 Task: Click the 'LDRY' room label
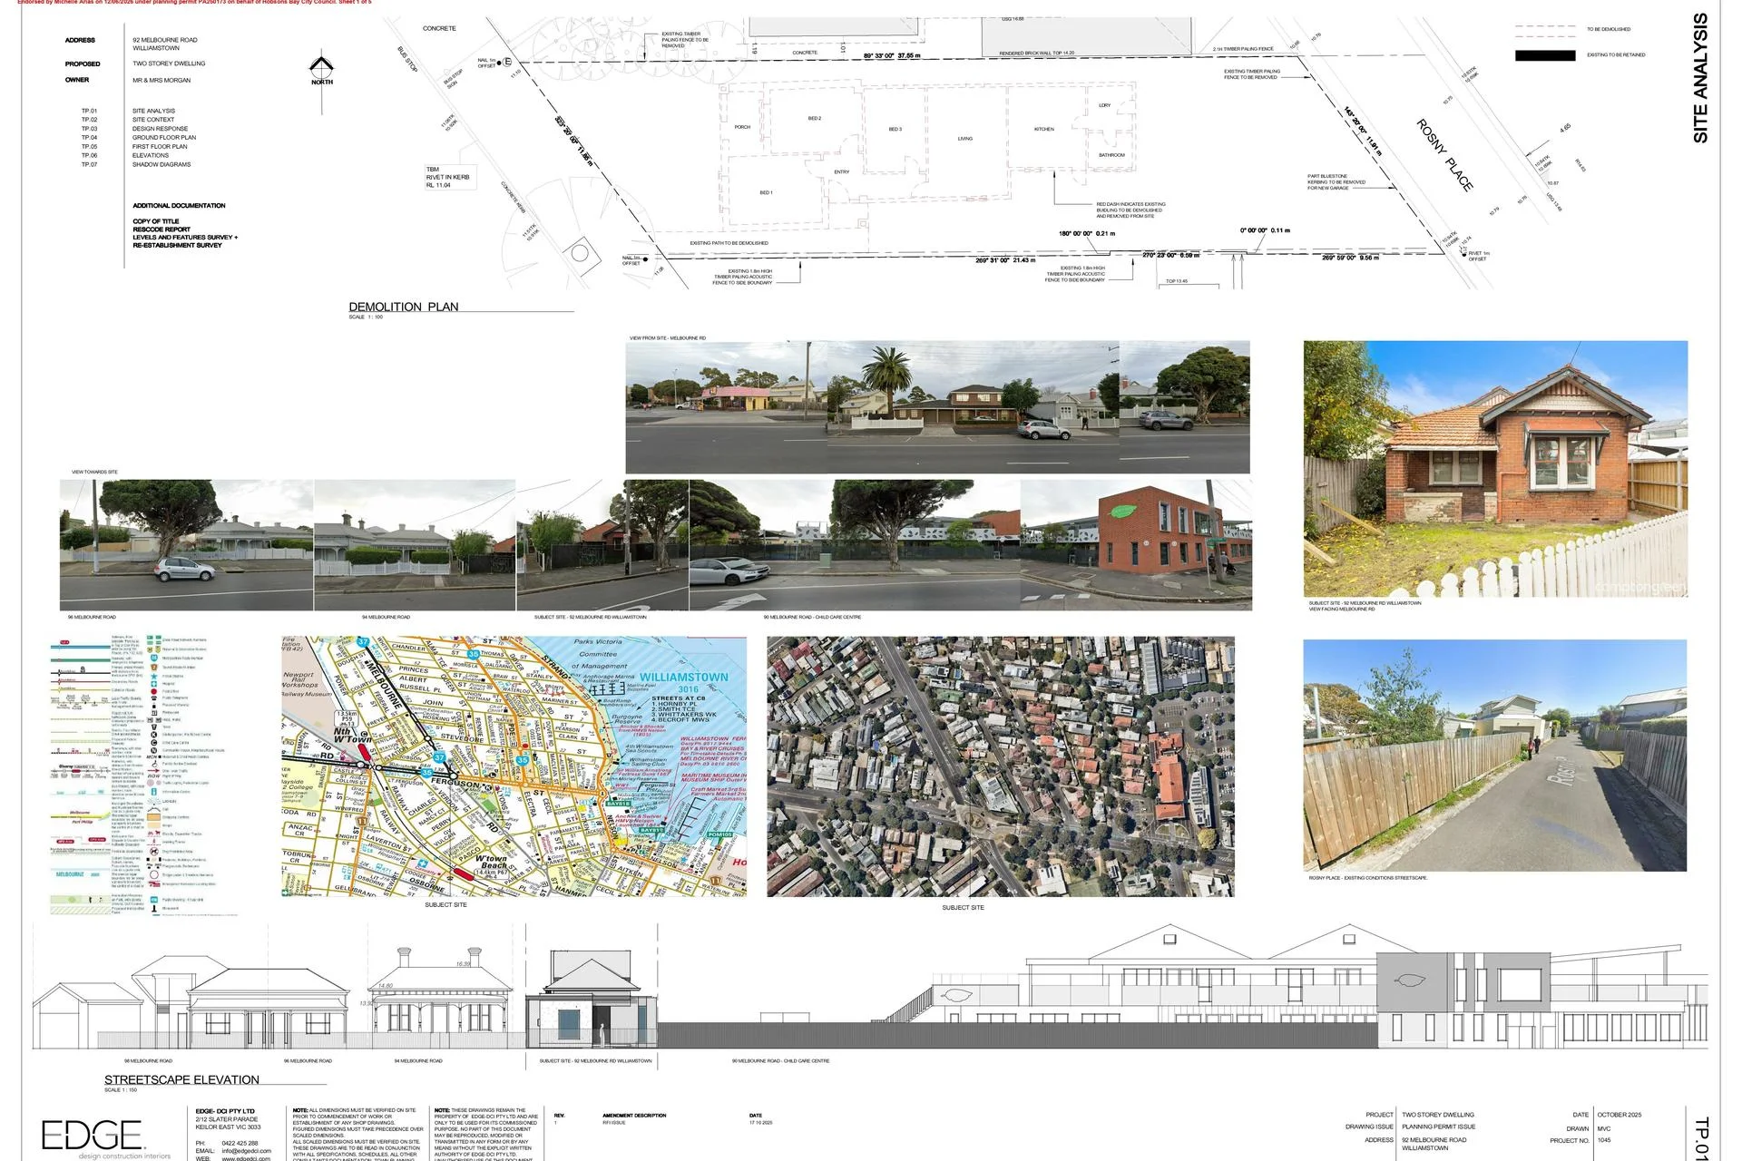click(x=1104, y=105)
